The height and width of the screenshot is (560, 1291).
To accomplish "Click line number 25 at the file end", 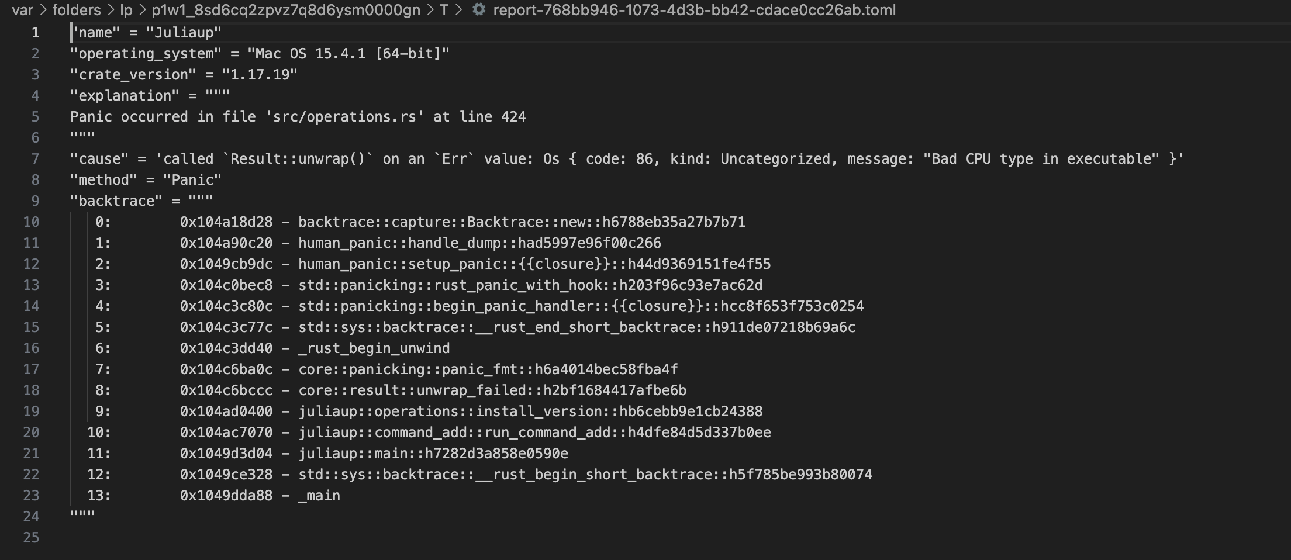I will [32, 538].
